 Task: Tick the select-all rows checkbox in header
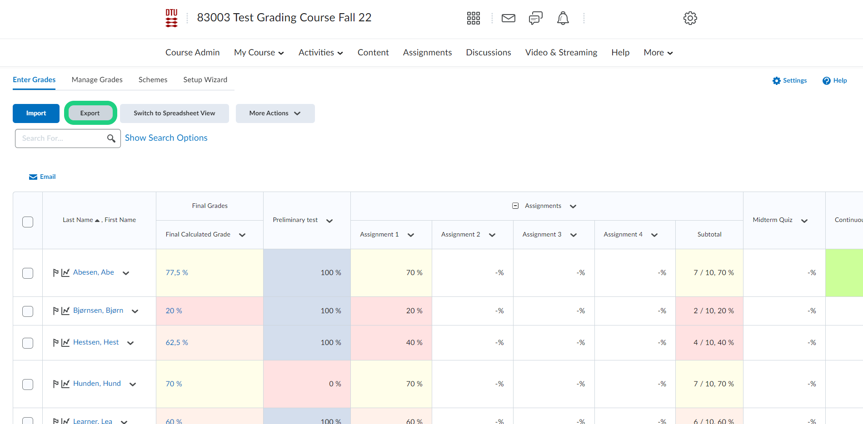pyautogui.click(x=28, y=222)
